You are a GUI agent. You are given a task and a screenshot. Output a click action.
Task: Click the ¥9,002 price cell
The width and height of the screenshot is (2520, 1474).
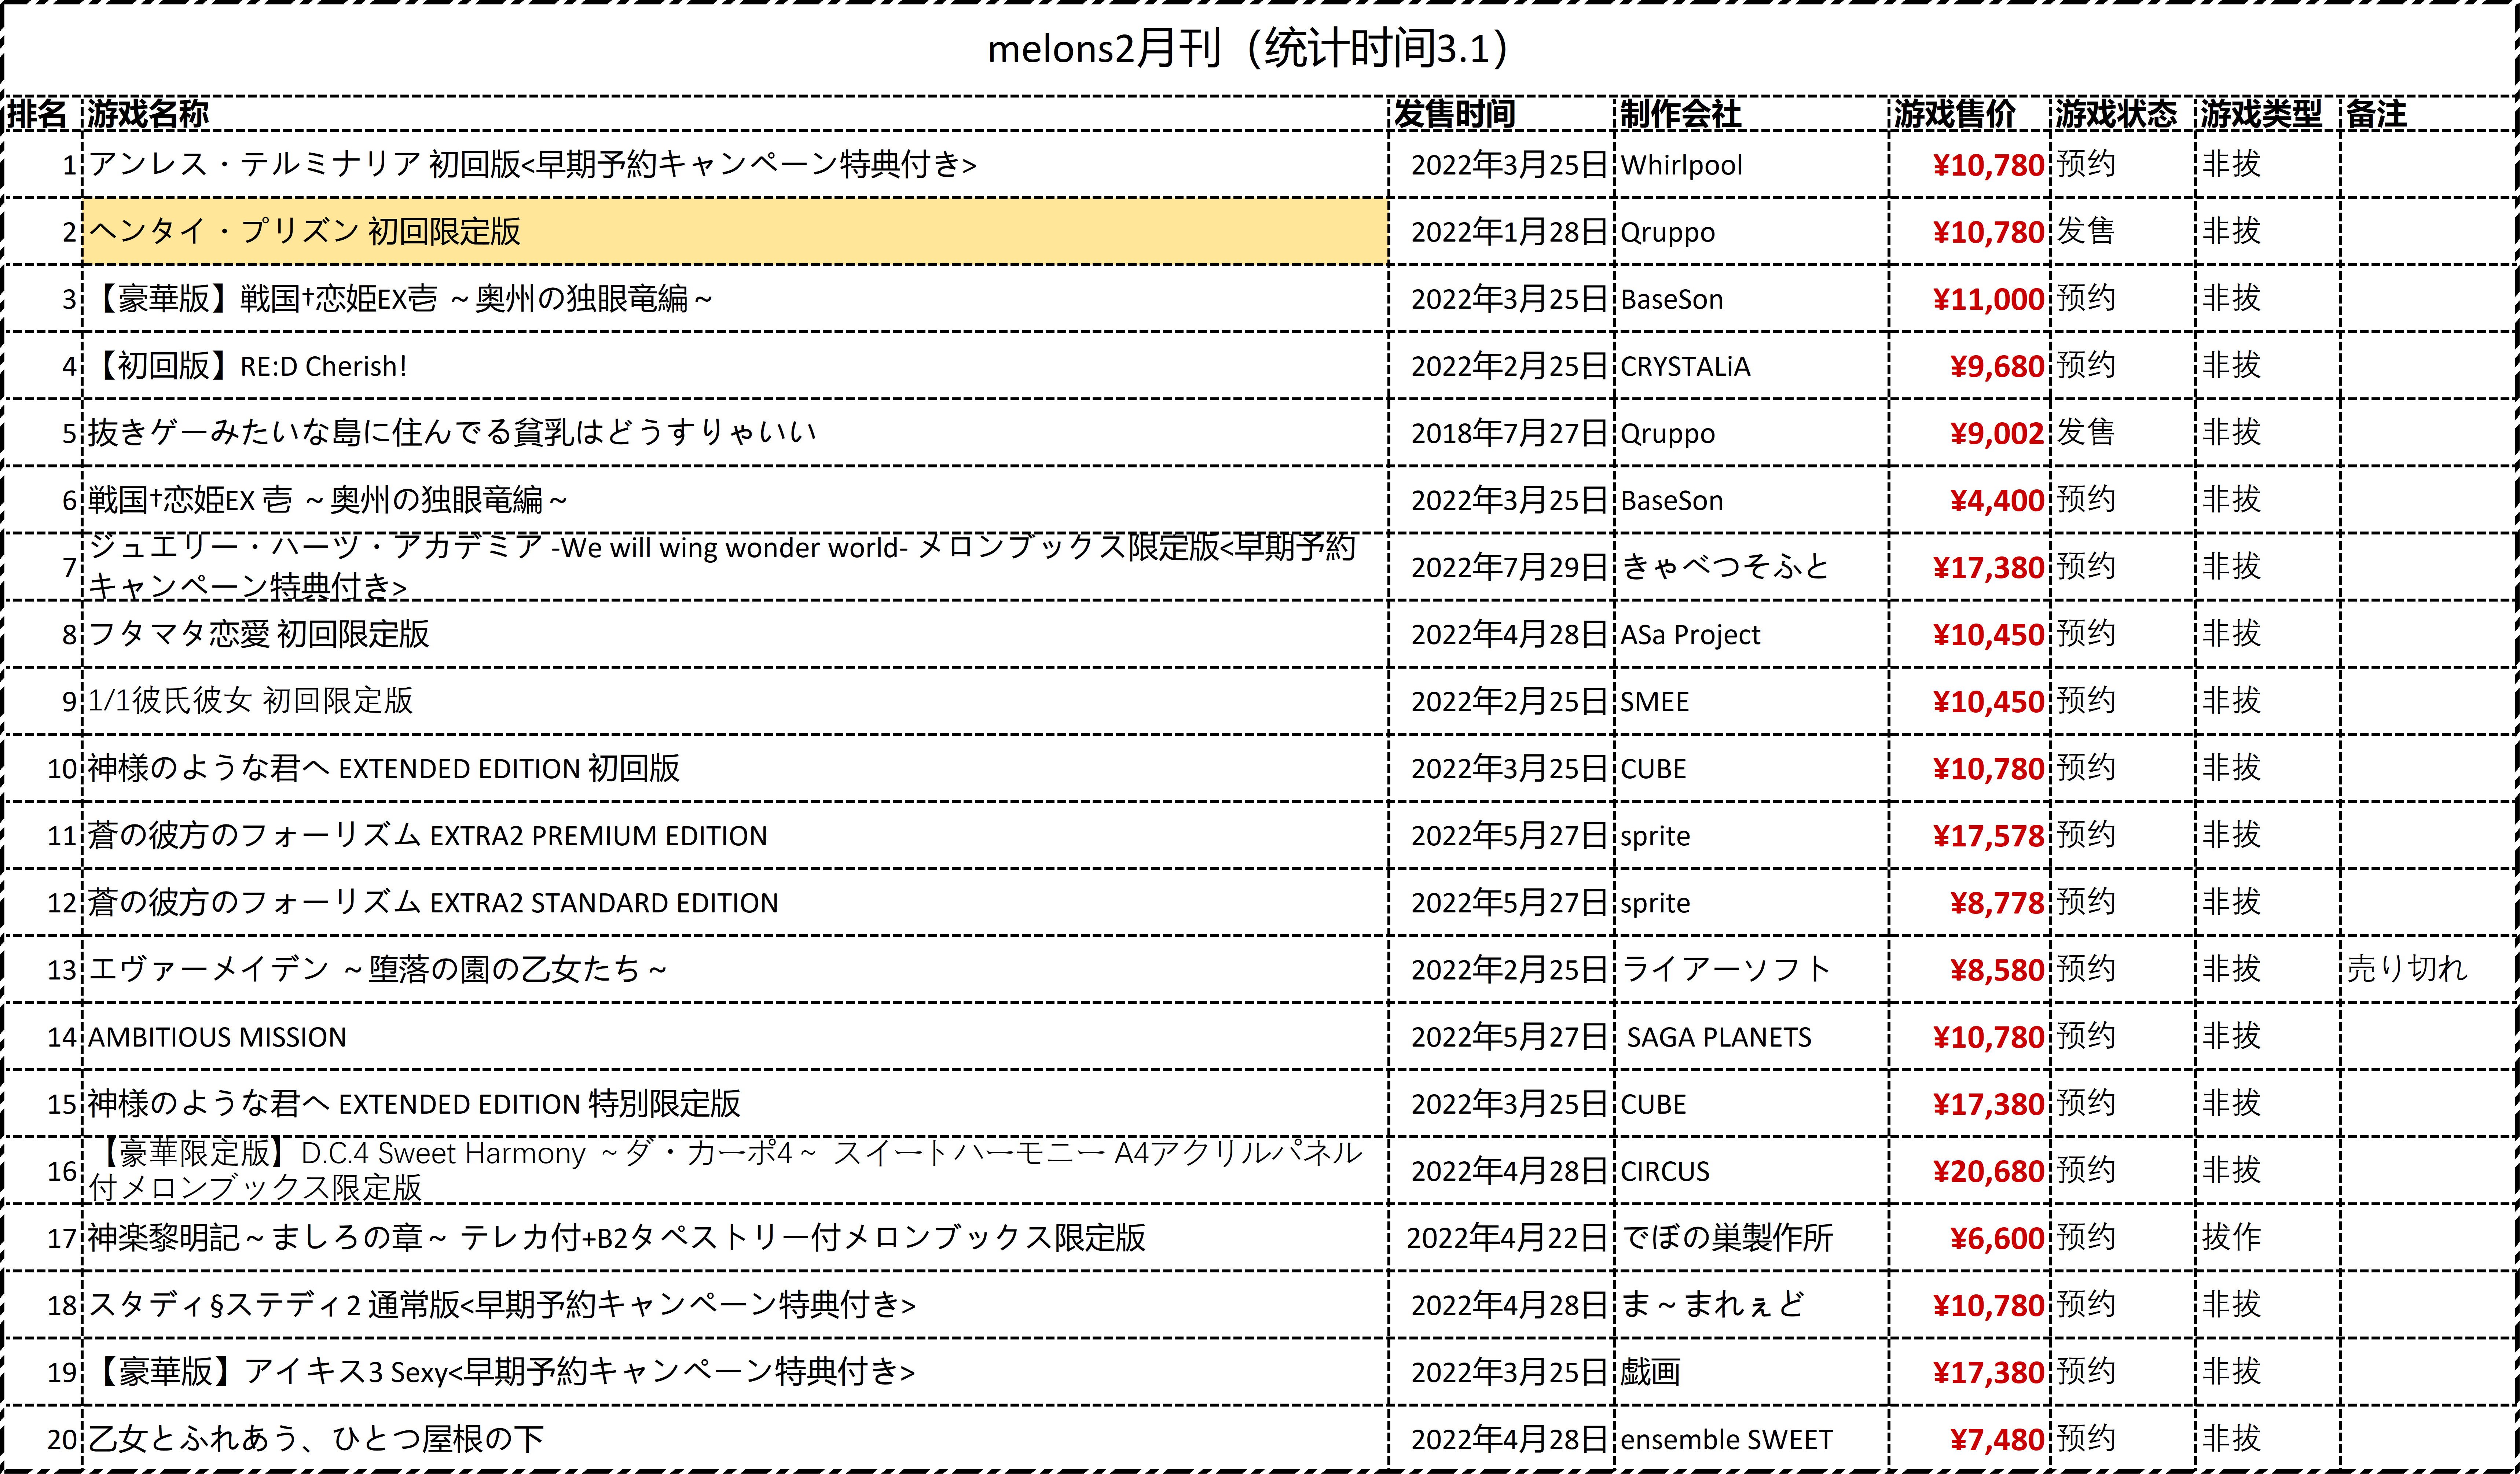(1969, 432)
